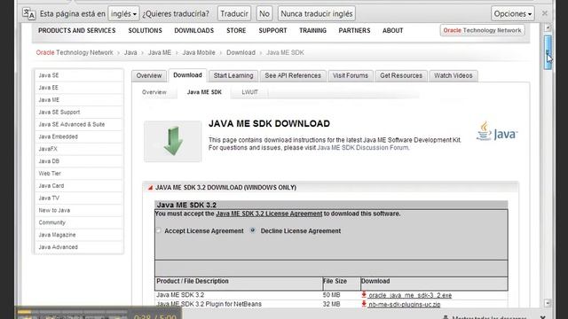568x319 pixels.
Task: Click the Java breadcrumb link
Action: pyautogui.click(x=130, y=53)
